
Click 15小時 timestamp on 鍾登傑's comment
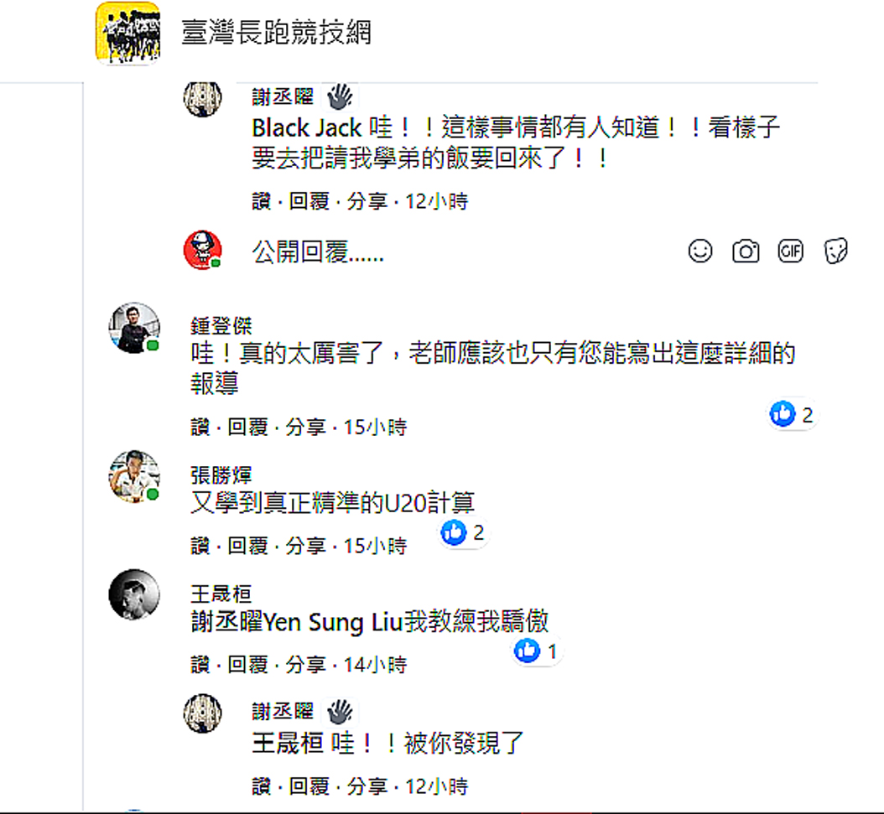375,428
